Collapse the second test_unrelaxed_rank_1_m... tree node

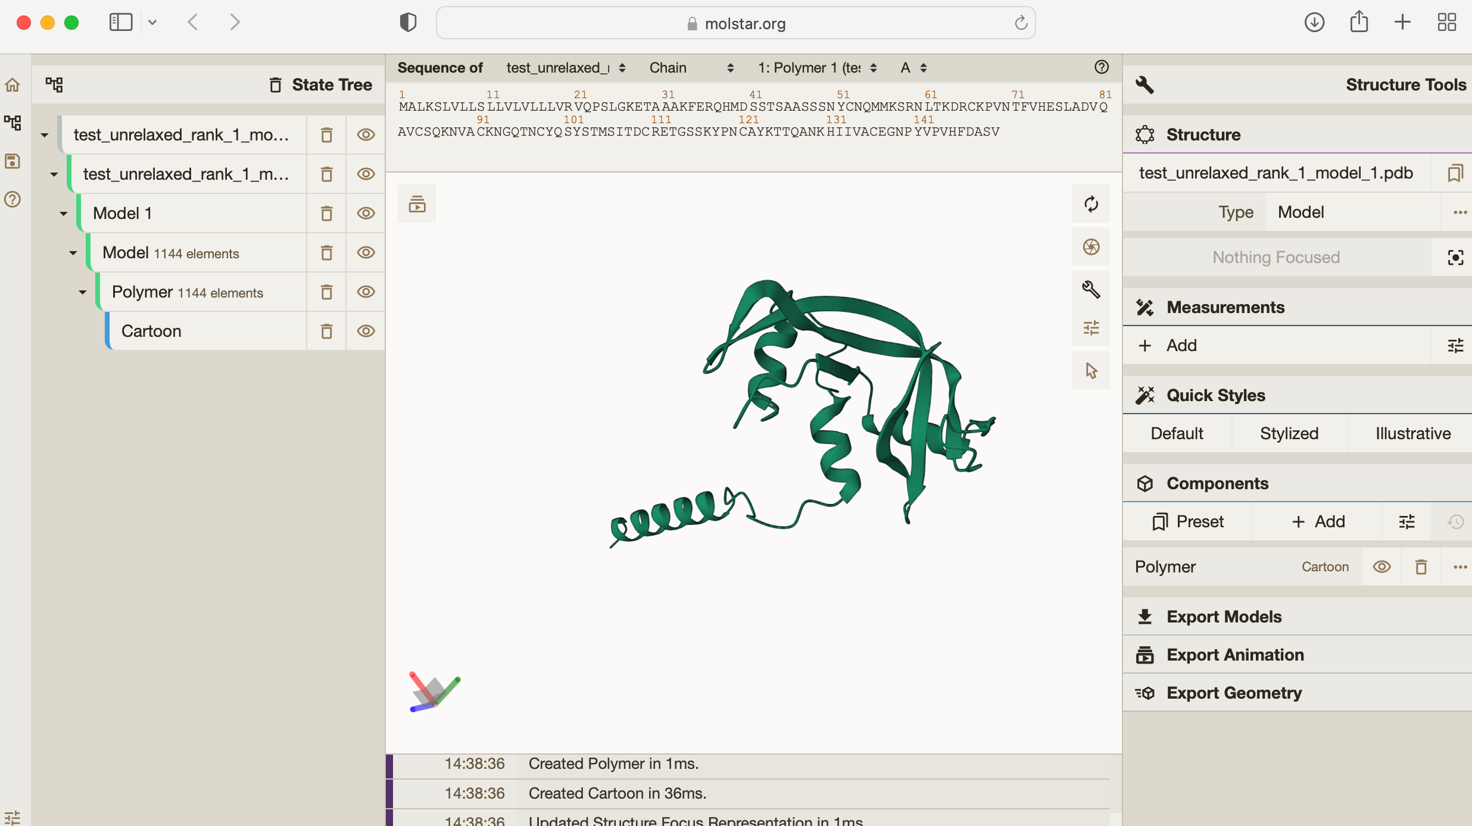[54, 175]
